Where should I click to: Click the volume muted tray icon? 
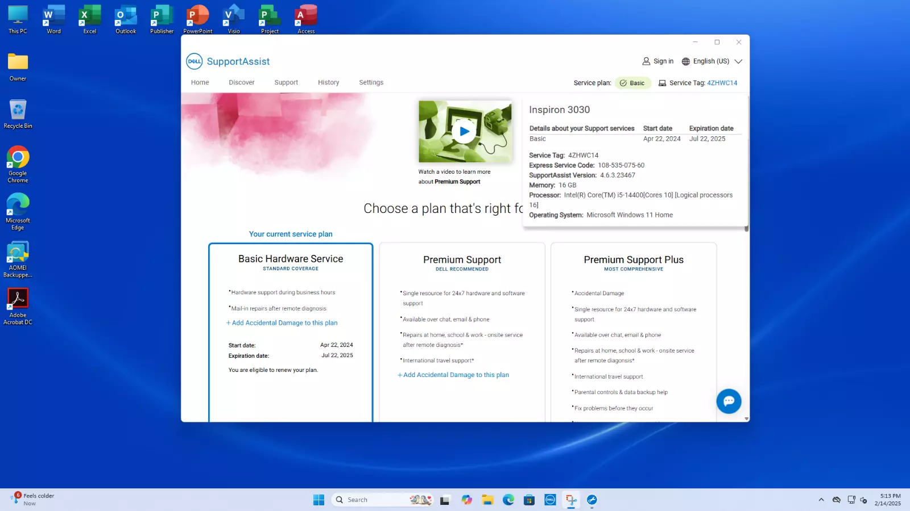[x=864, y=500]
